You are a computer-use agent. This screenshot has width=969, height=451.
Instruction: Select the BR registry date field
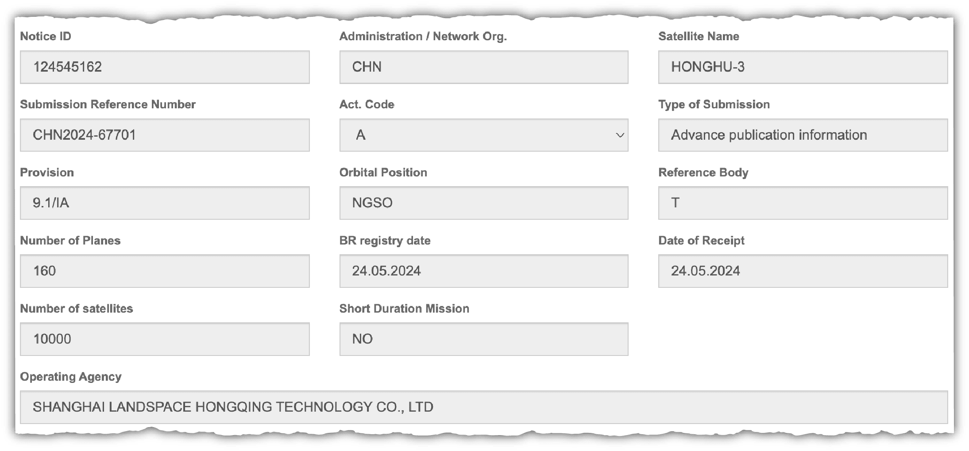(x=483, y=271)
